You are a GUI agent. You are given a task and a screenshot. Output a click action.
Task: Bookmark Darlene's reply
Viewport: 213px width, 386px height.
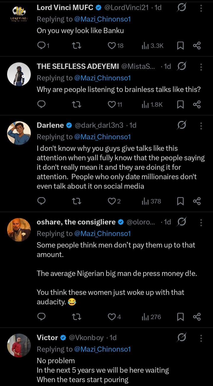tap(180, 201)
